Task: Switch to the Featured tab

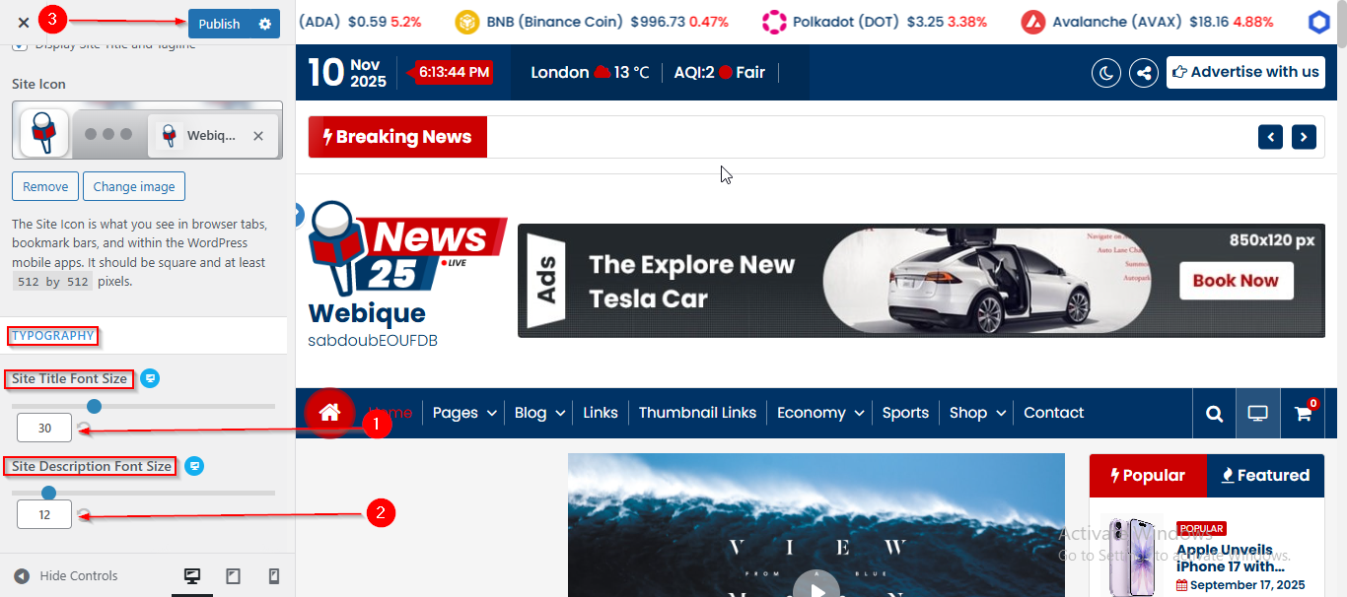Action: [x=1264, y=476]
